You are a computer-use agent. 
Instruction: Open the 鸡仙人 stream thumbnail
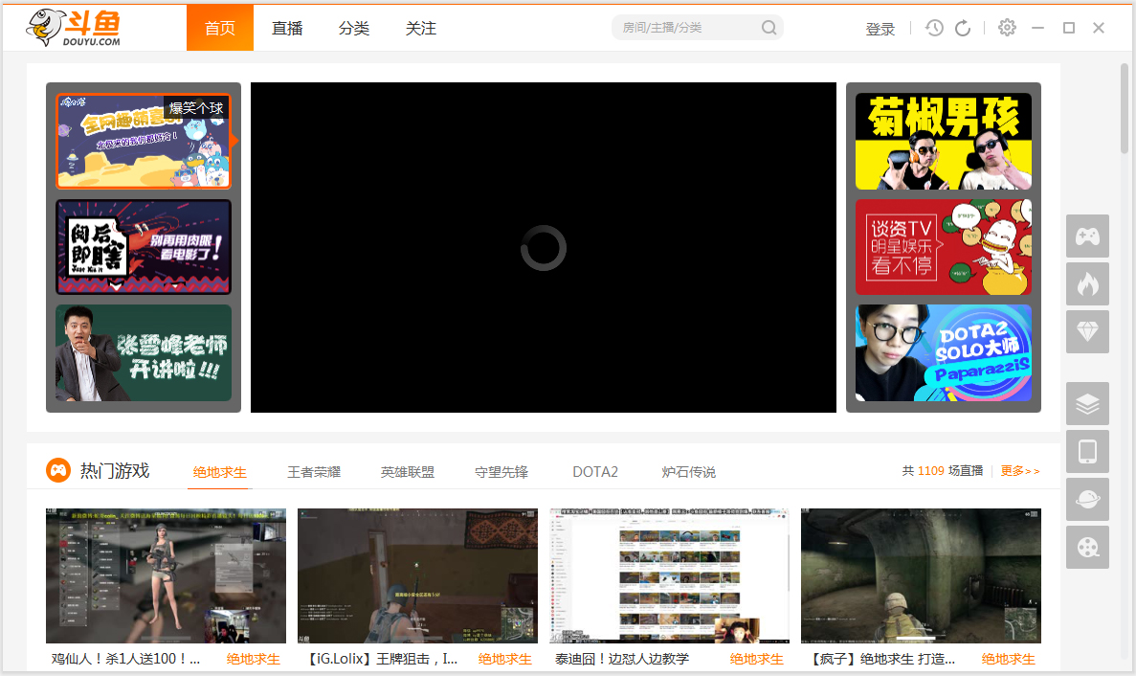(x=166, y=575)
